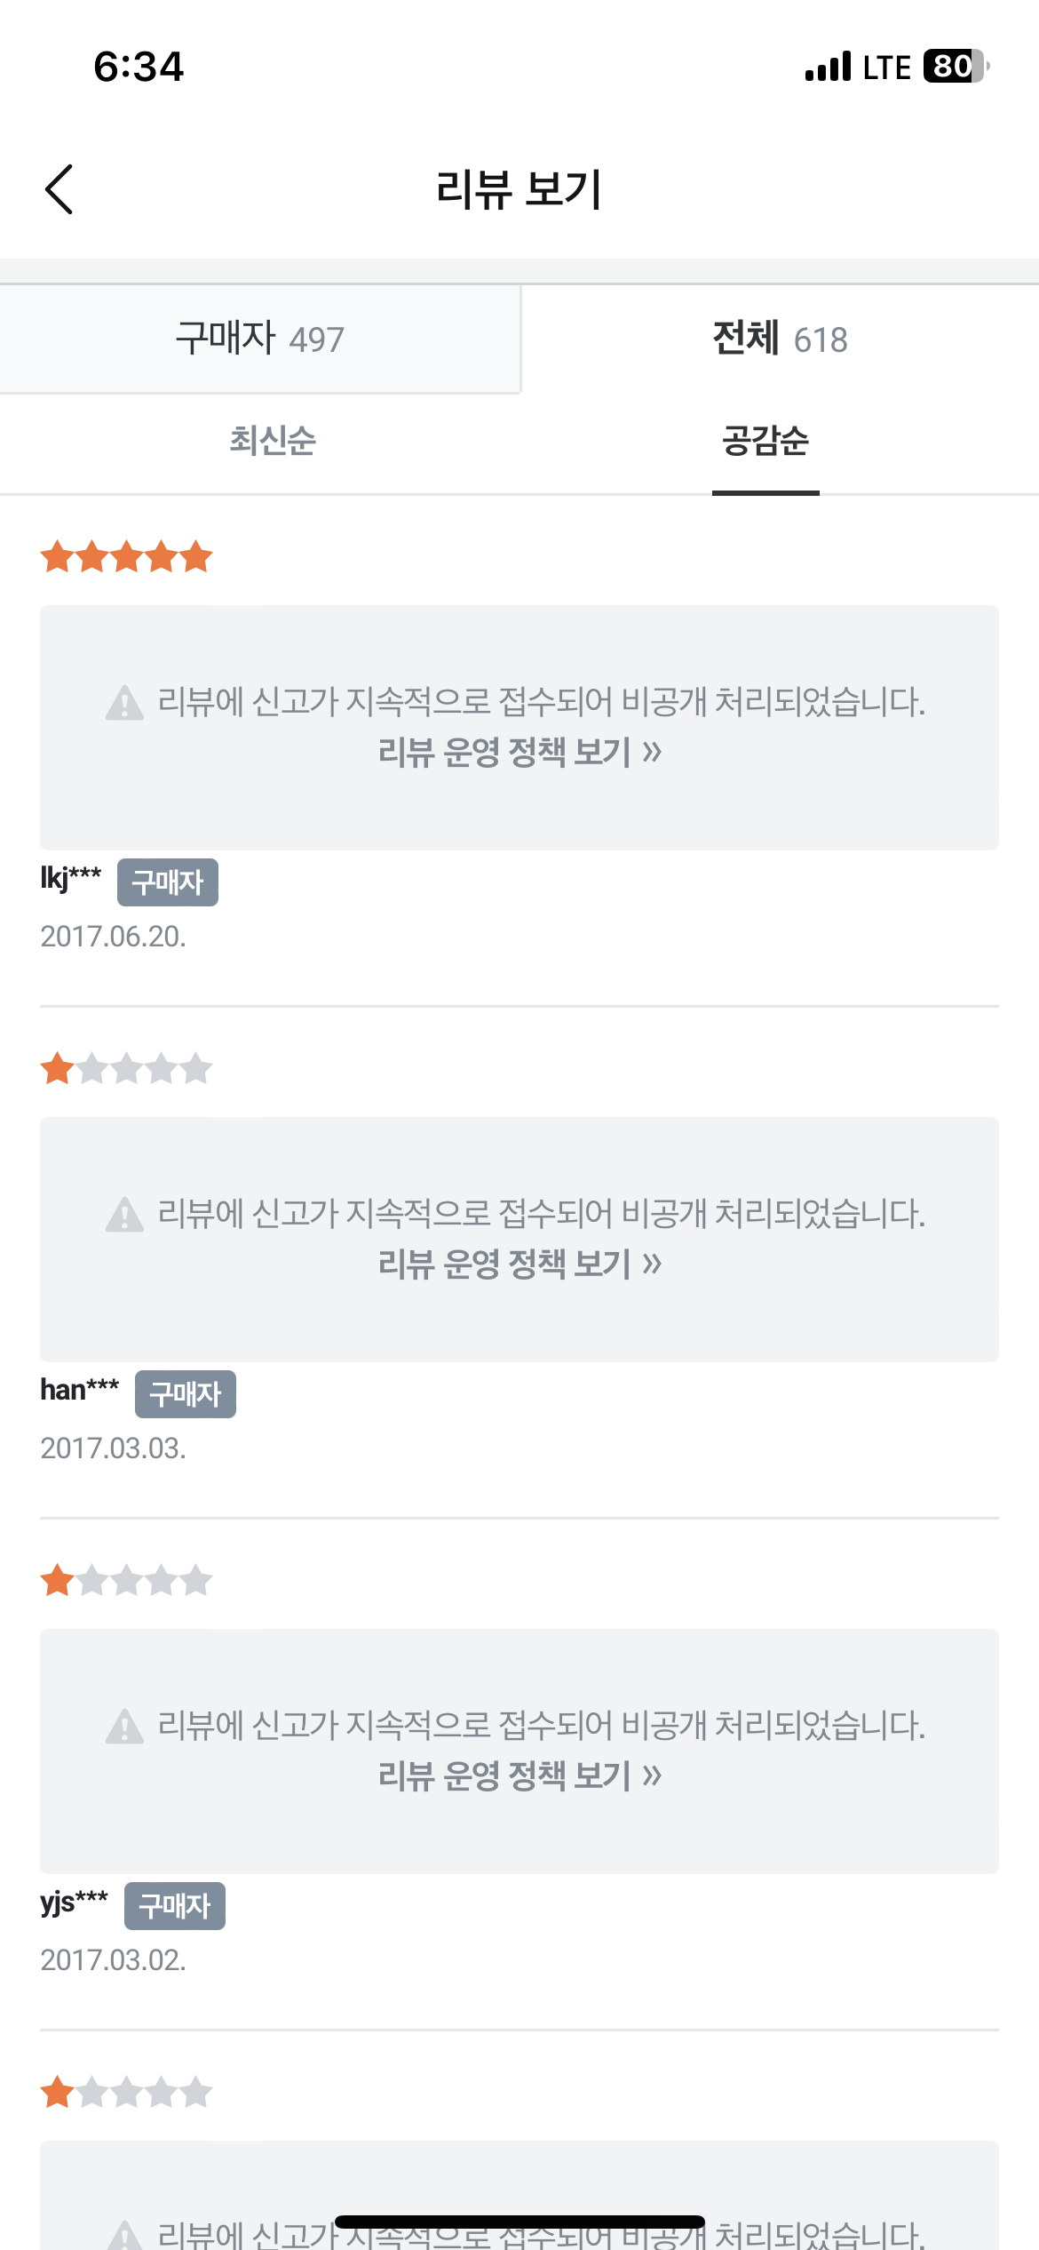The image size is (1039, 2250).
Task: Tap the five-star rating of first review
Action: coord(126,557)
